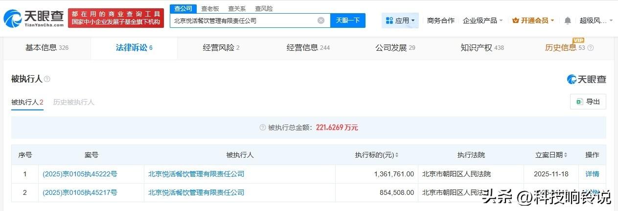Sort by 立案日期 column arrows
The width and height of the screenshot is (618, 211).
pyautogui.click(x=566, y=155)
